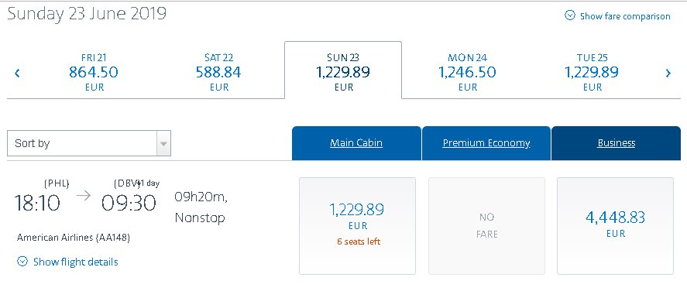This screenshot has height=298, width=687.
Task: Select the SAT 22 date tab
Action: 218,72
